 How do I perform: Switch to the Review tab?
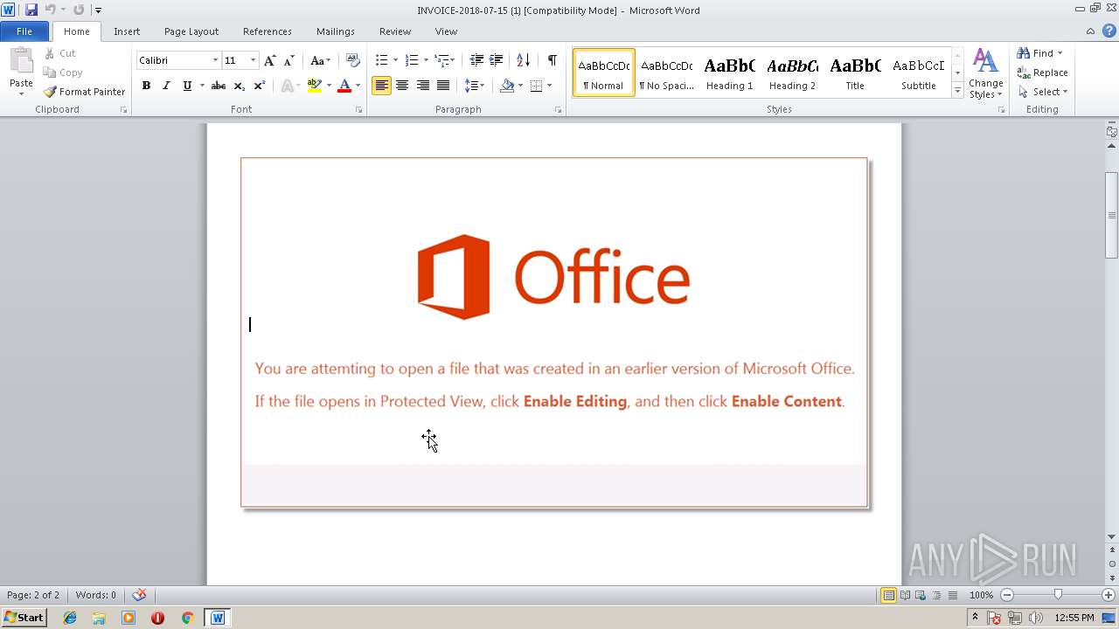pos(395,31)
